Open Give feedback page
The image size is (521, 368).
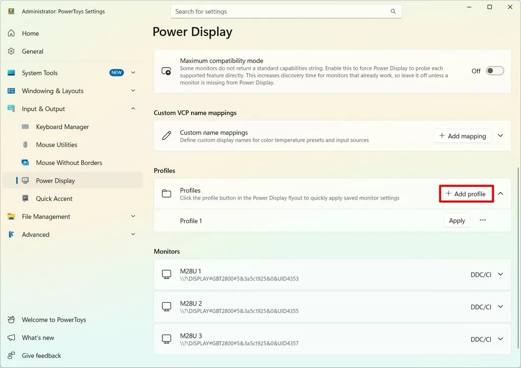(x=72, y=355)
